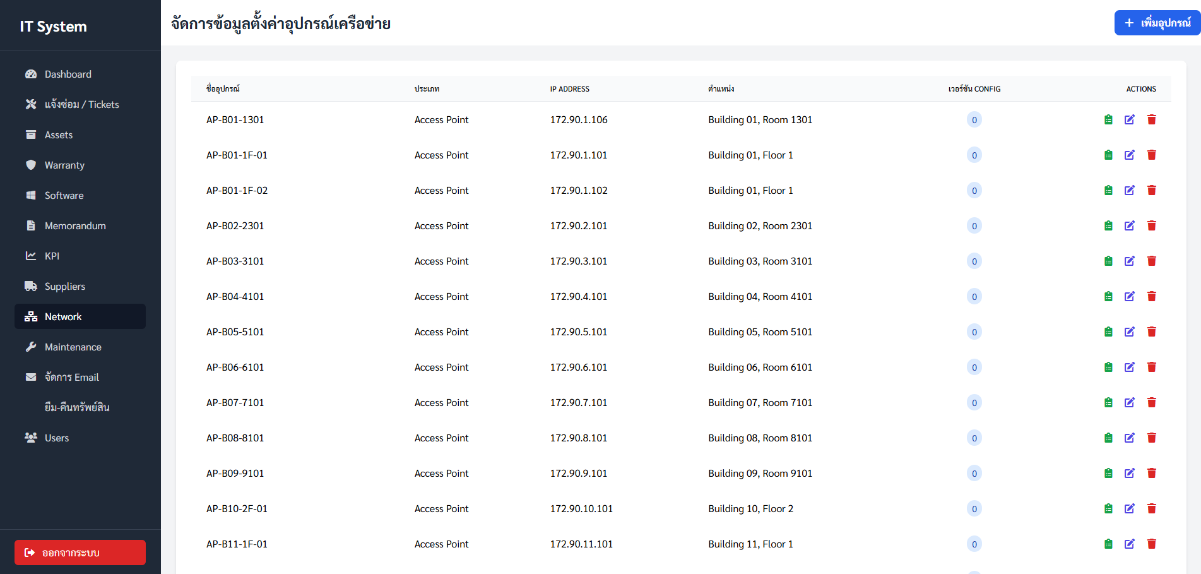Click the IP ADDRESS column header
Image resolution: width=1201 pixels, height=574 pixels.
point(570,89)
